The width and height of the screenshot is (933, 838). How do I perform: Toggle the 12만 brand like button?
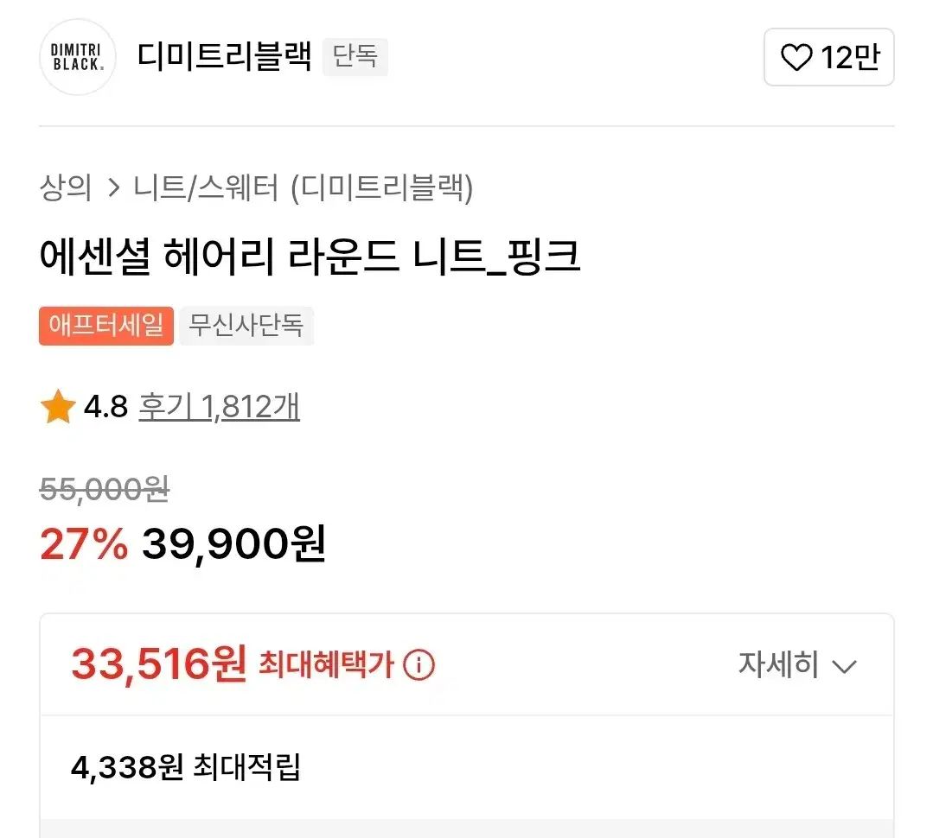(829, 57)
